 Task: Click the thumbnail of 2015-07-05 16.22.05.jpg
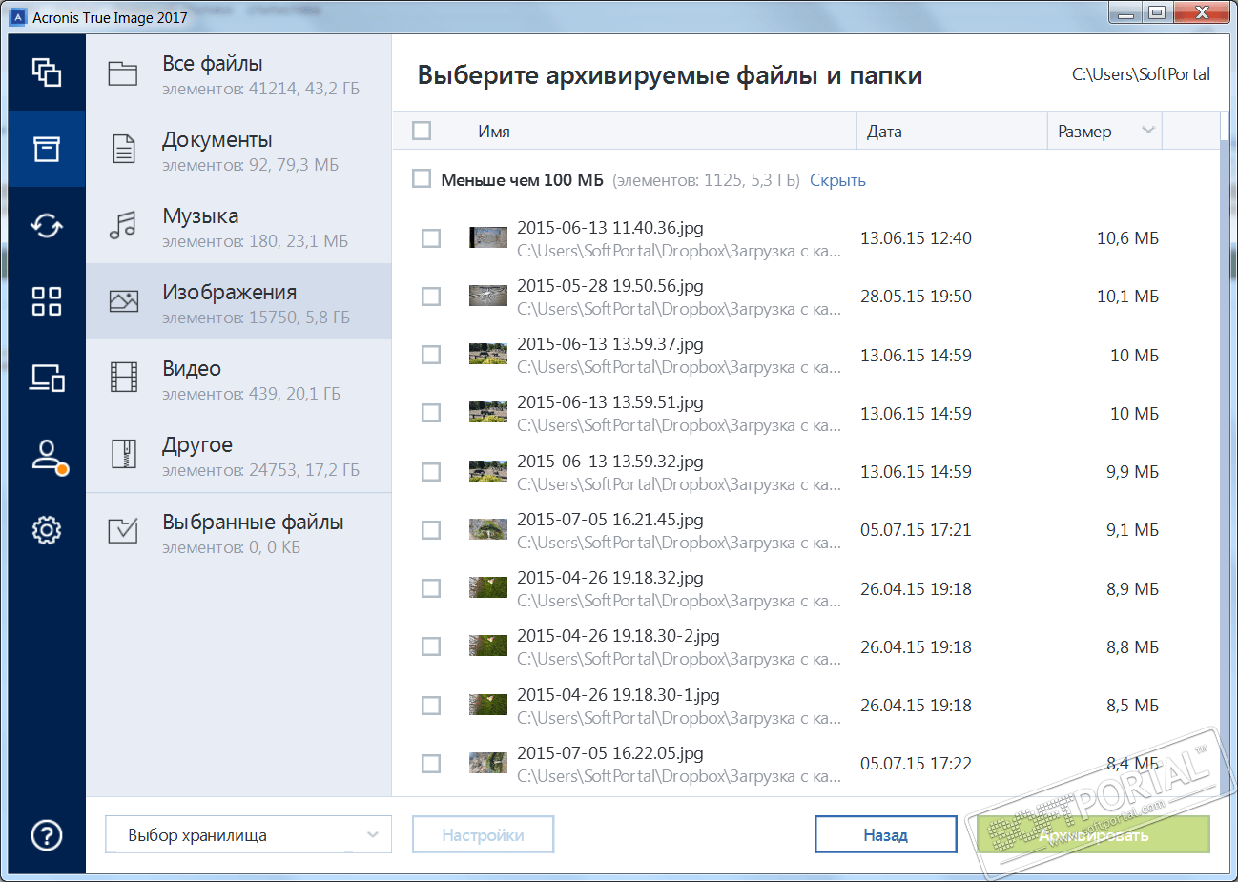[x=487, y=763]
